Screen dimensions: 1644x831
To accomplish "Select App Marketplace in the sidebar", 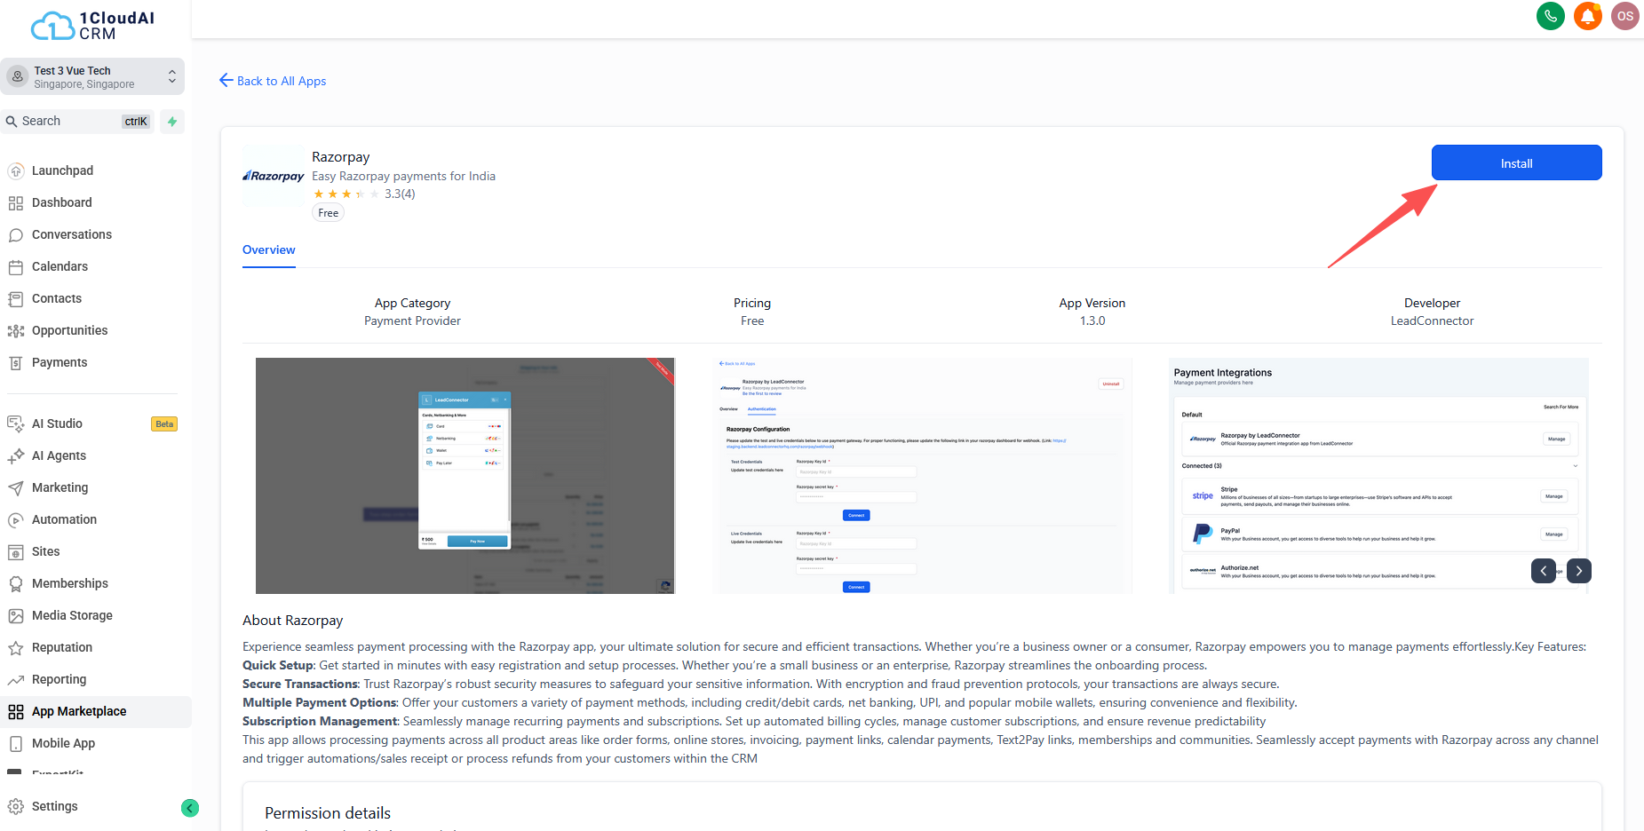I will [96, 712].
